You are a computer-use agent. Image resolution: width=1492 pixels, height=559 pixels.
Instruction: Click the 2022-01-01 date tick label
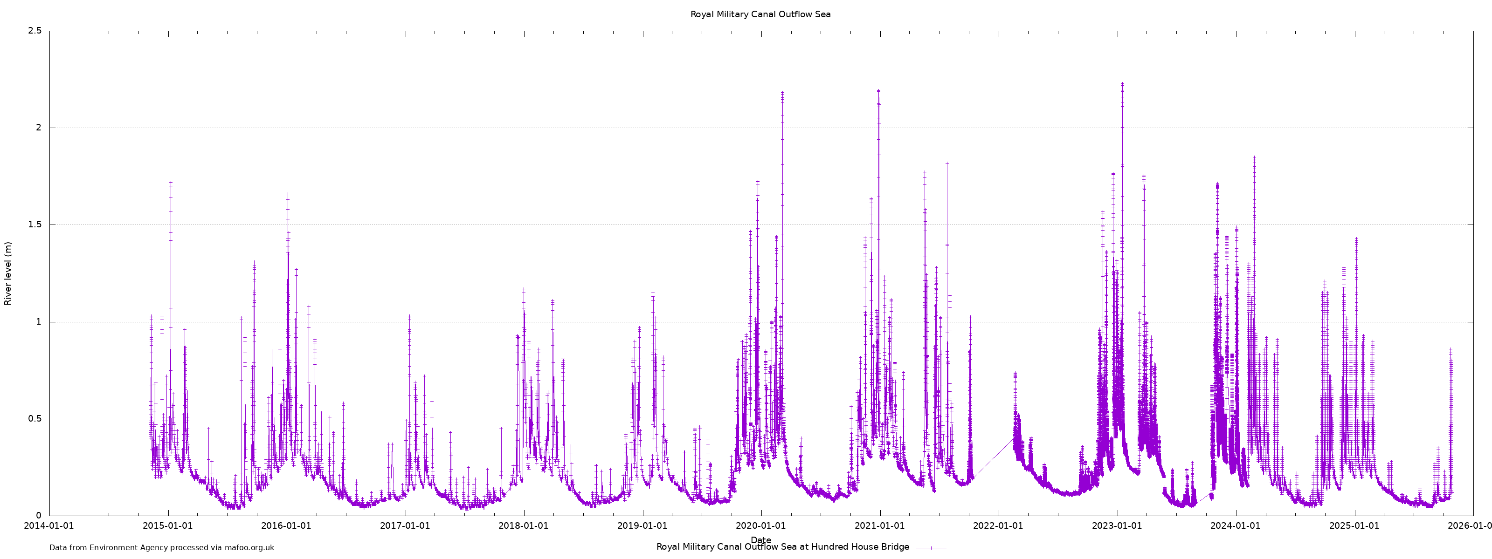pos(999,526)
